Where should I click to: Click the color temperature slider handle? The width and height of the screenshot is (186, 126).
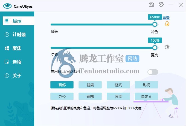point(155,24)
